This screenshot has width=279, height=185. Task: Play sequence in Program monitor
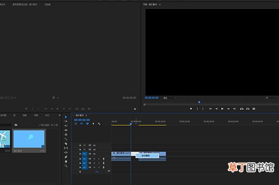pyautogui.click(x=222, y=108)
